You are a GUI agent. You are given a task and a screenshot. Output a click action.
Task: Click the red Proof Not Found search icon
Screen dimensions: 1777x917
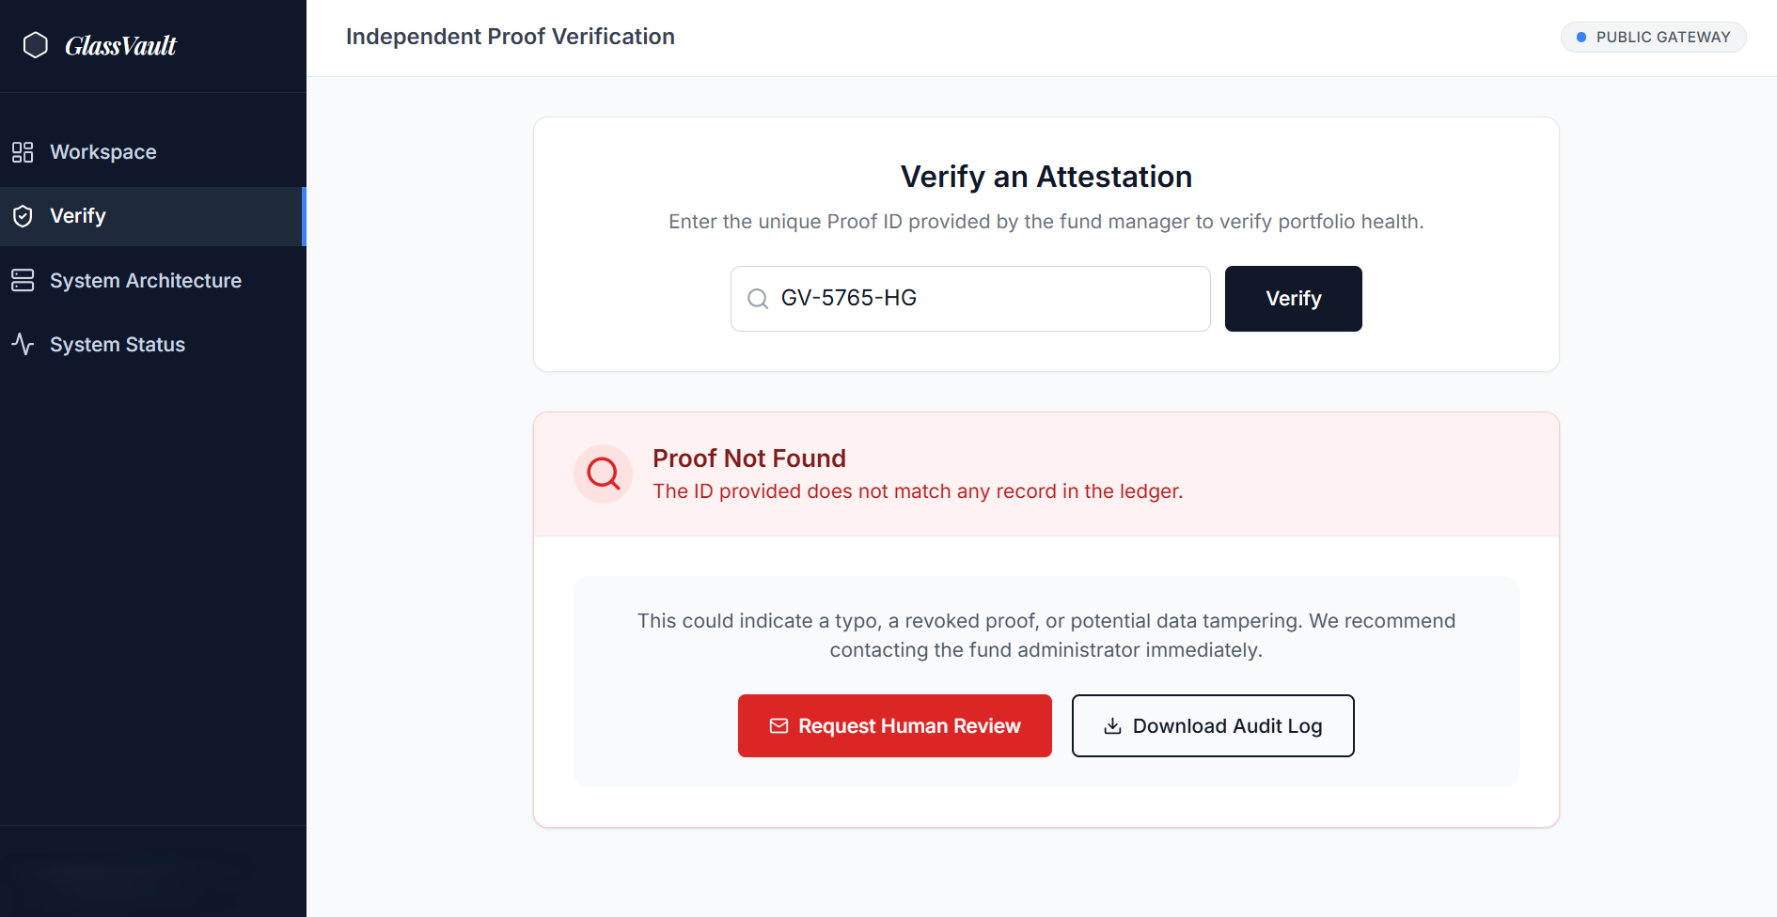[x=603, y=474]
